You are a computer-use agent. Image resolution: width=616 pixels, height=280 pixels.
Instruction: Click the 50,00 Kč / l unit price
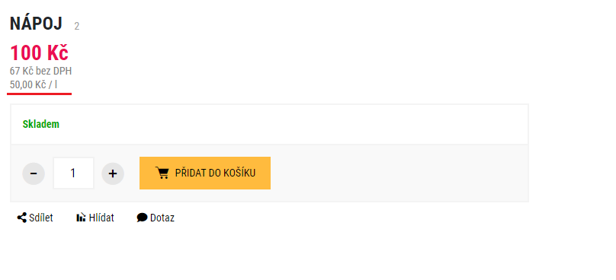34,84
